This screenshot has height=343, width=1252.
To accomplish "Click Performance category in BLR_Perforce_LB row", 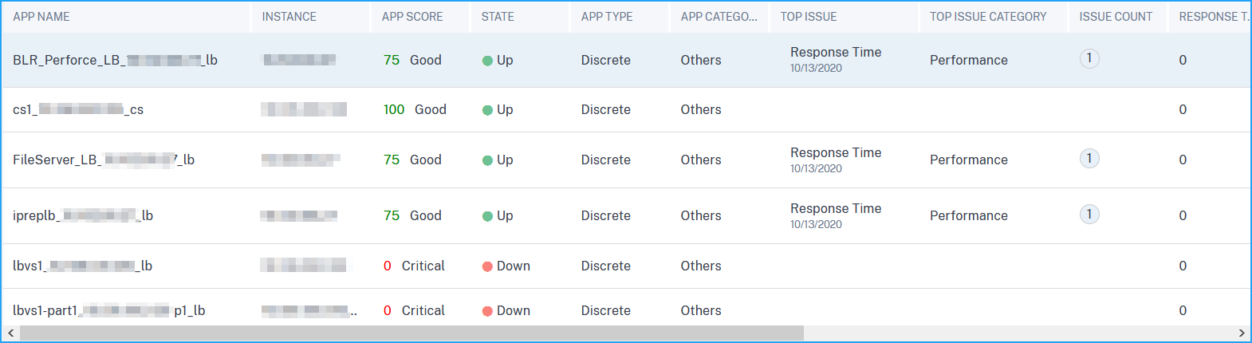I will (x=969, y=60).
